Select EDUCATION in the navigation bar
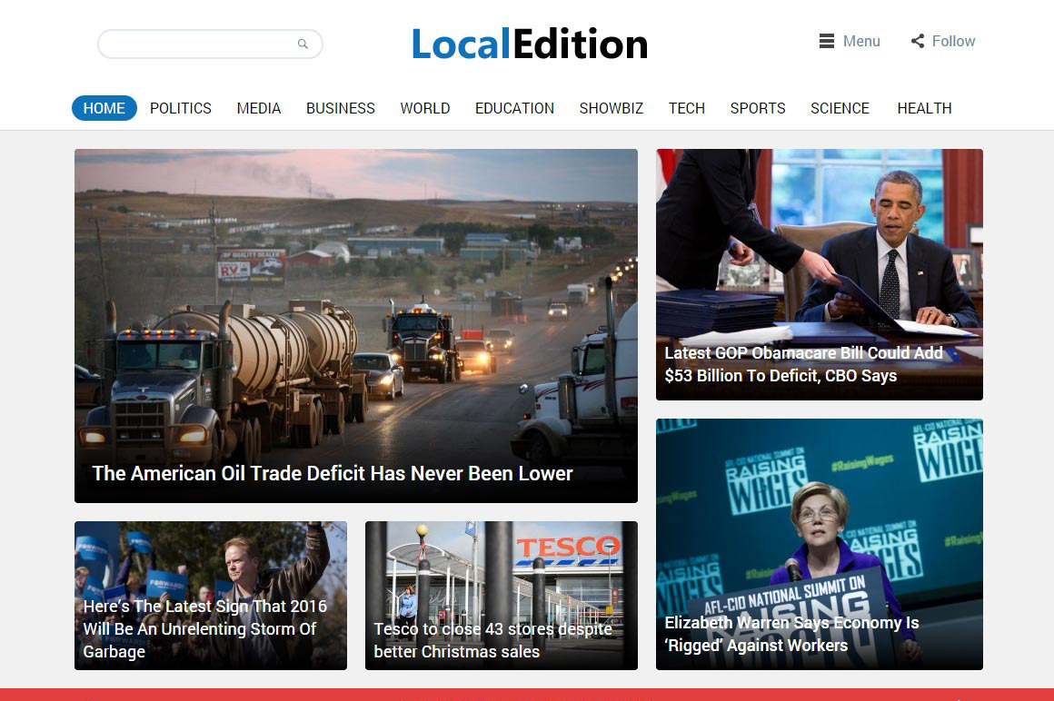The image size is (1054, 701). [x=514, y=108]
